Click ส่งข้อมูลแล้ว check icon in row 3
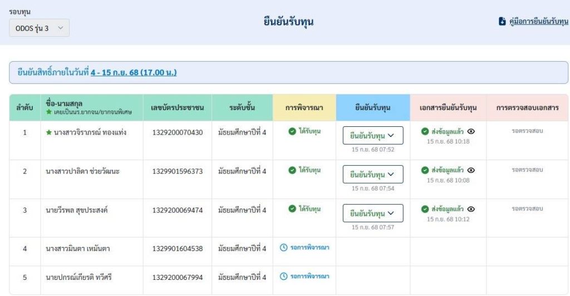Screen dimensions: 570x296 (425, 209)
